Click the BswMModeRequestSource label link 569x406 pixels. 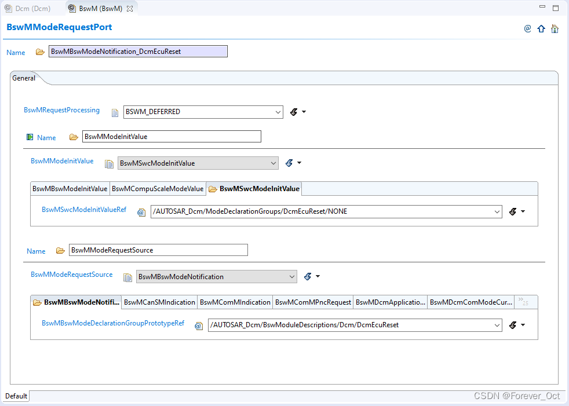tap(72, 275)
